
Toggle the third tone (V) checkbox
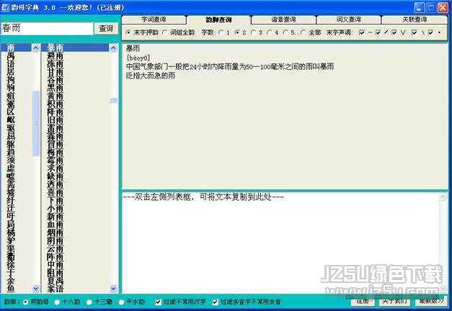pos(394,32)
